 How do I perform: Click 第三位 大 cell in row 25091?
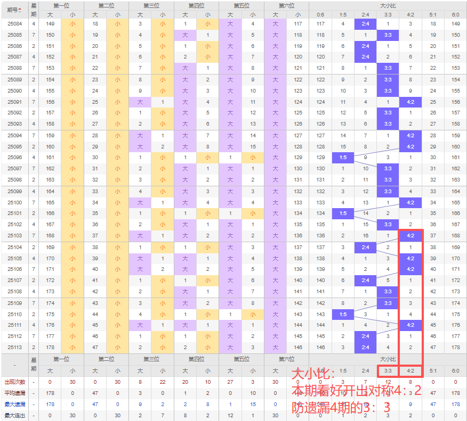[x=140, y=102]
